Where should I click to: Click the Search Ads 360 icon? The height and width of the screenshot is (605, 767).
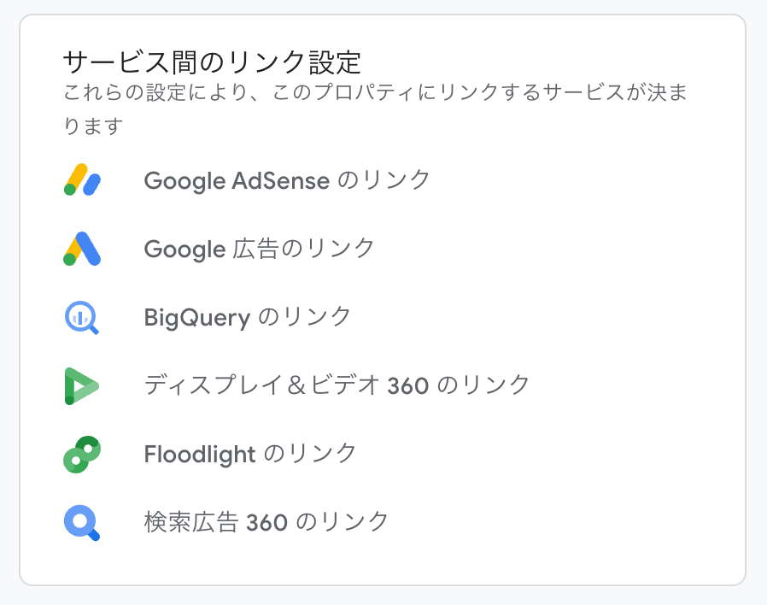coord(83,521)
